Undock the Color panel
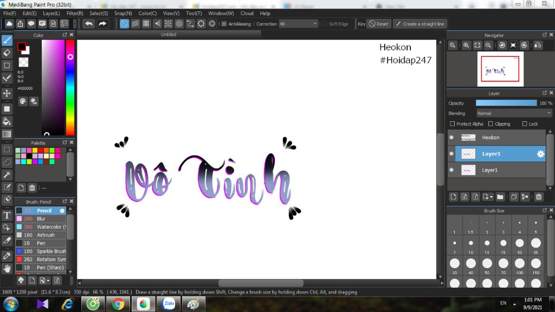Image resolution: width=555 pixels, height=312 pixels. [65, 35]
